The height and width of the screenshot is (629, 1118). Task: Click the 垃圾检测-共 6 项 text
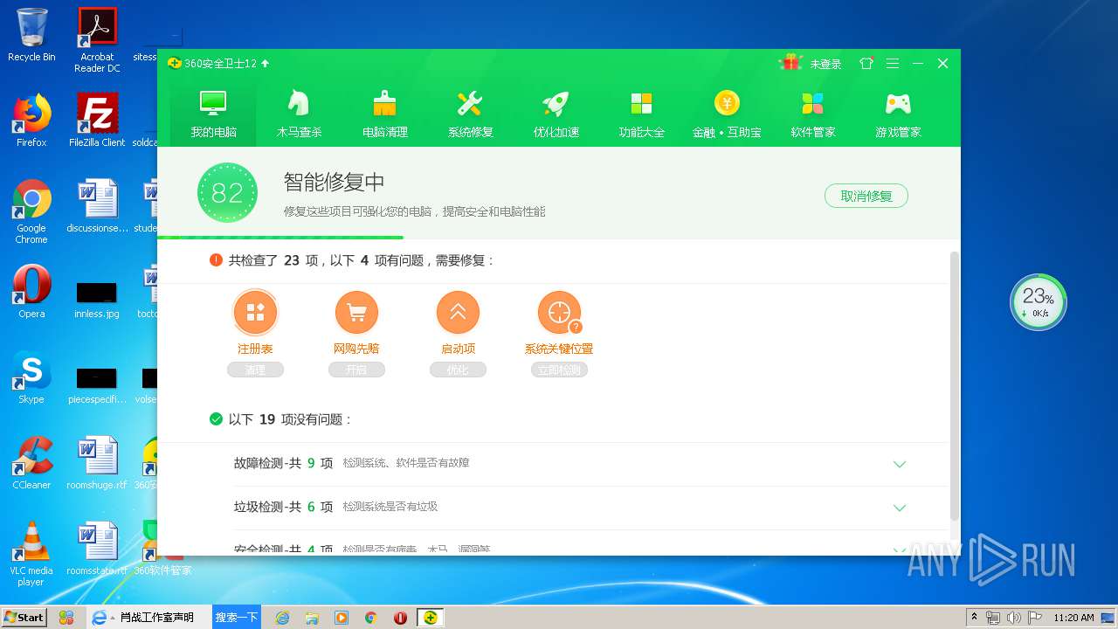tap(283, 507)
